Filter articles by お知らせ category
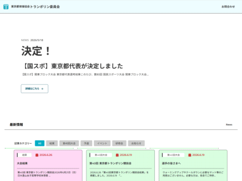 136,143
